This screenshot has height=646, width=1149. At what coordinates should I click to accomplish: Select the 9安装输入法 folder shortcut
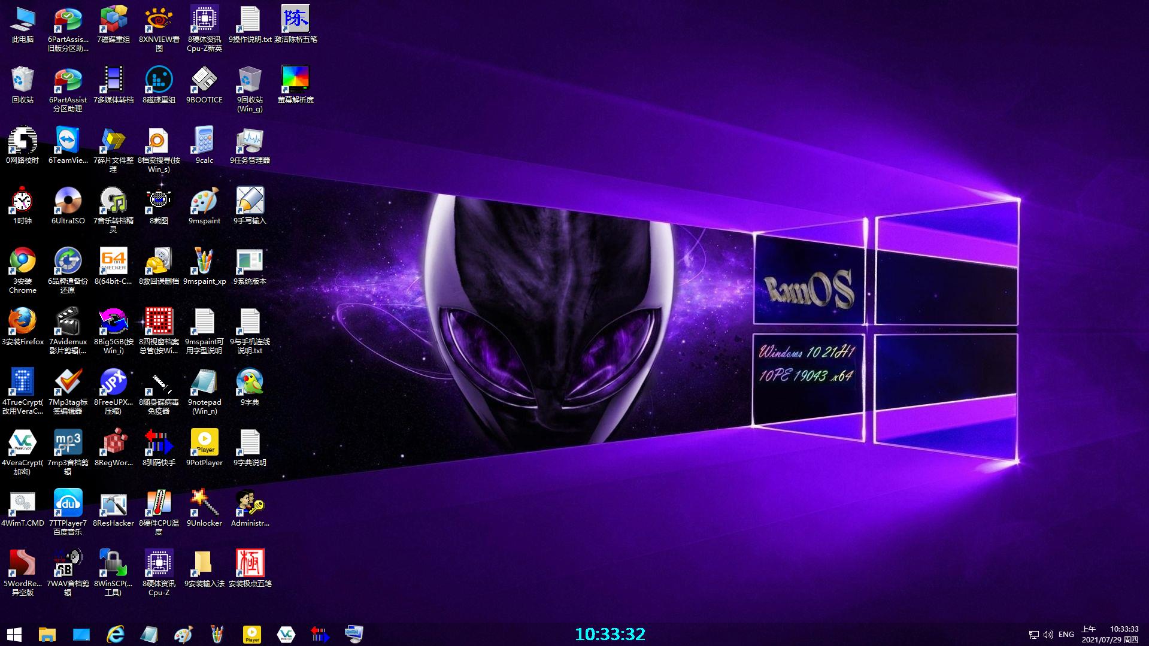coord(205,569)
